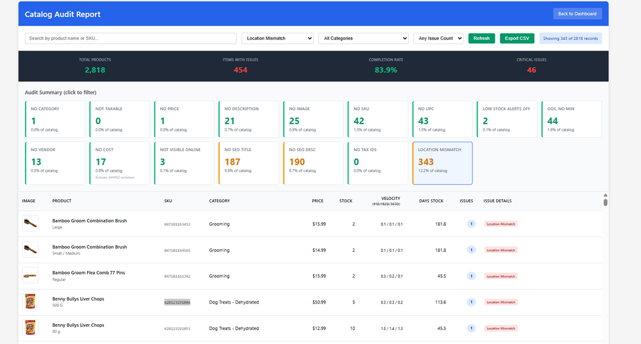The height and width of the screenshot is (344, 641).
Task: Expand the All Categories dropdown
Action: point(363,38)
